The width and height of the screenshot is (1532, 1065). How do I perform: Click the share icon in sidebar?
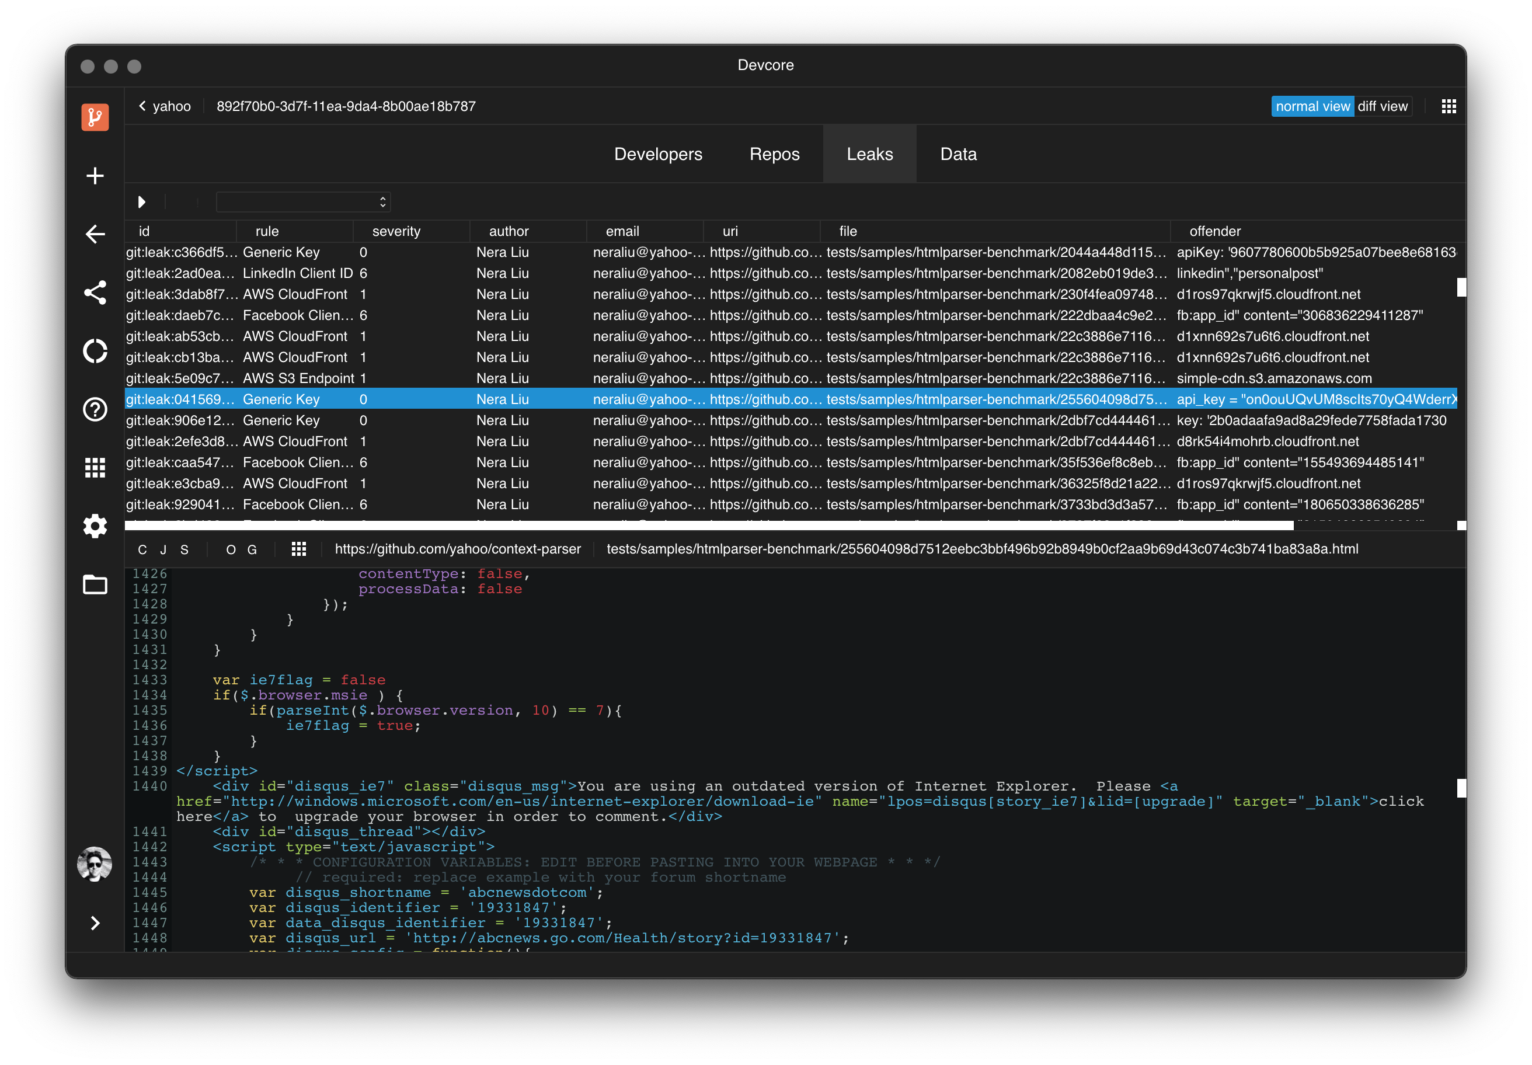pos(95,293)
